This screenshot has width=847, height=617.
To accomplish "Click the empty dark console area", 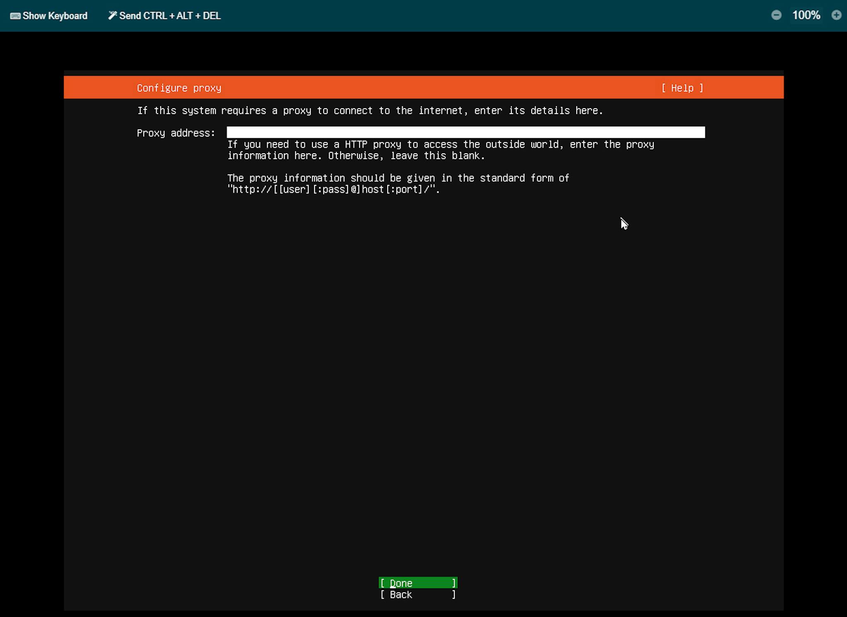I will click(414, 372).
